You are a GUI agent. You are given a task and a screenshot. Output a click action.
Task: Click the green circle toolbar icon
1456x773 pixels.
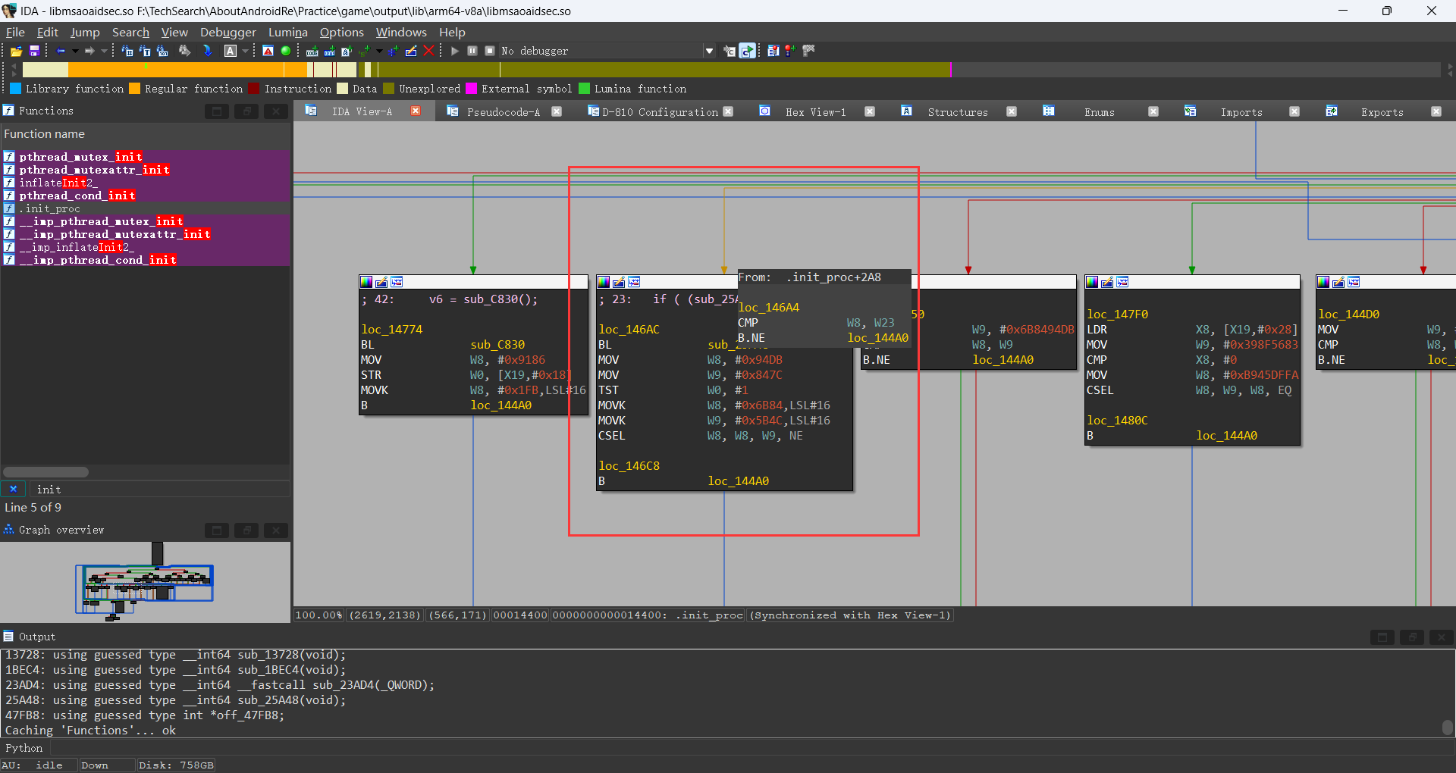[x=286, y=51]
